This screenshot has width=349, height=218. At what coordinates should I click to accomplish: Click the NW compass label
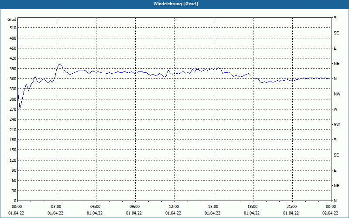point(337,94)
